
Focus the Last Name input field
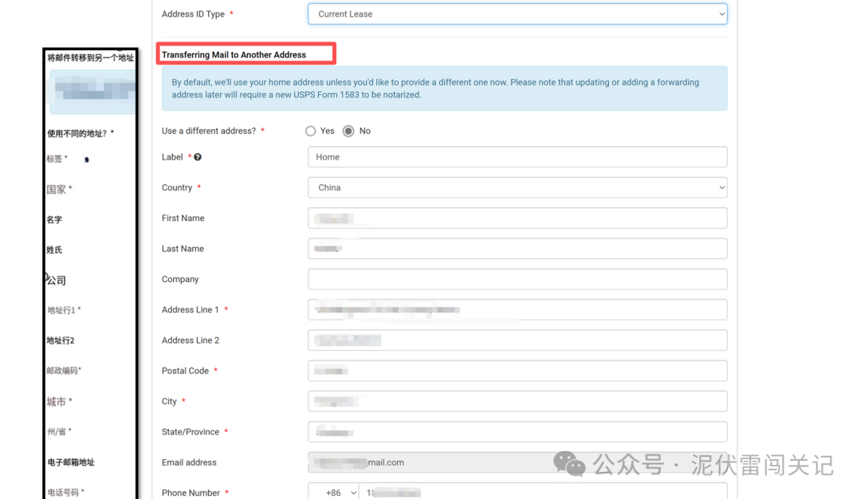pyautogui.click(x=517, y=249)
